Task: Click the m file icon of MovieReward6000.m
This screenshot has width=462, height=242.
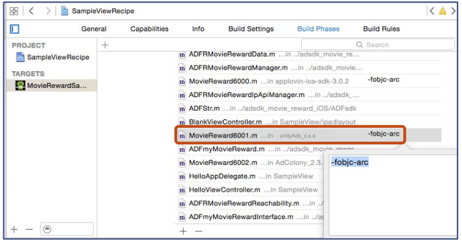Action: [x=182, y=82]
